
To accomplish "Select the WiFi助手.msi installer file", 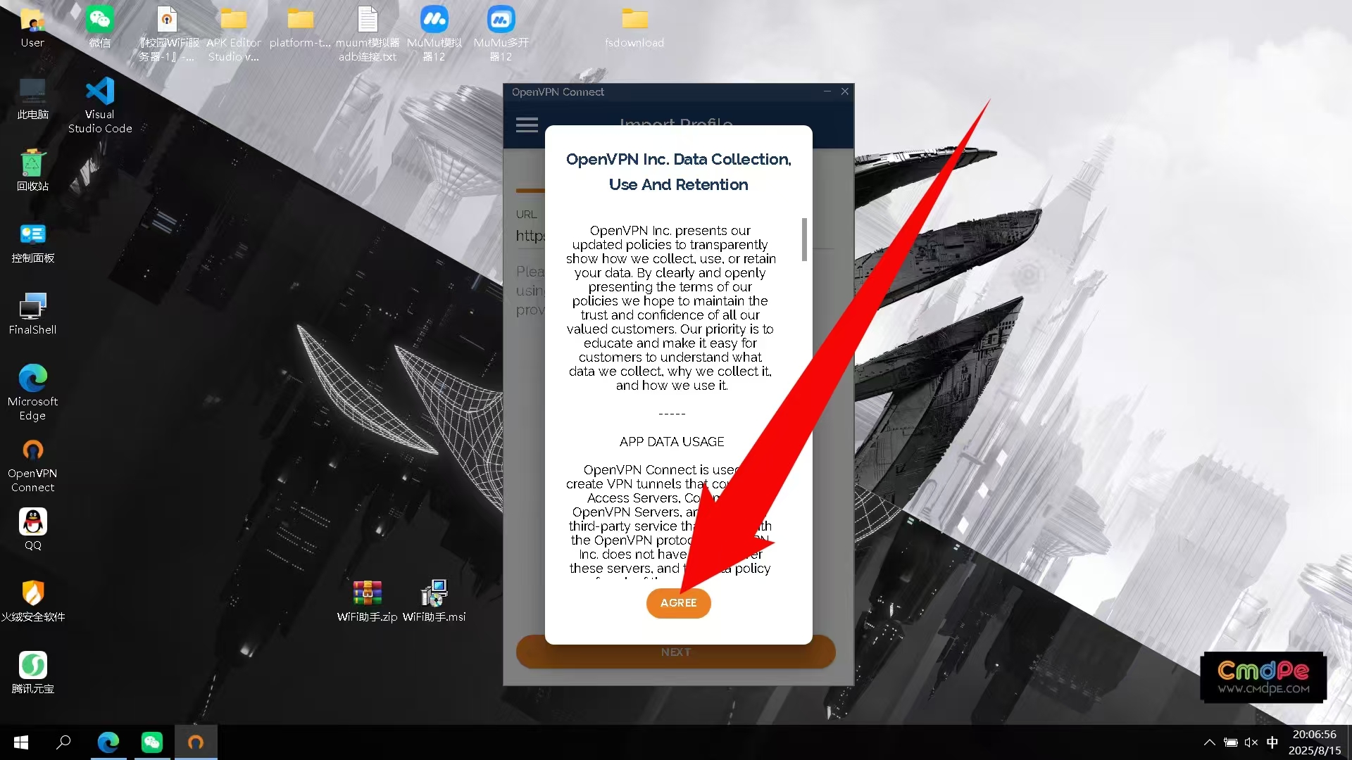I will click(434, 602).
